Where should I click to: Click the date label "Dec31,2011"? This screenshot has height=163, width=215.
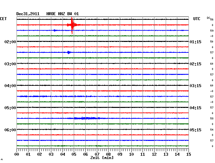tap(28, 14)
